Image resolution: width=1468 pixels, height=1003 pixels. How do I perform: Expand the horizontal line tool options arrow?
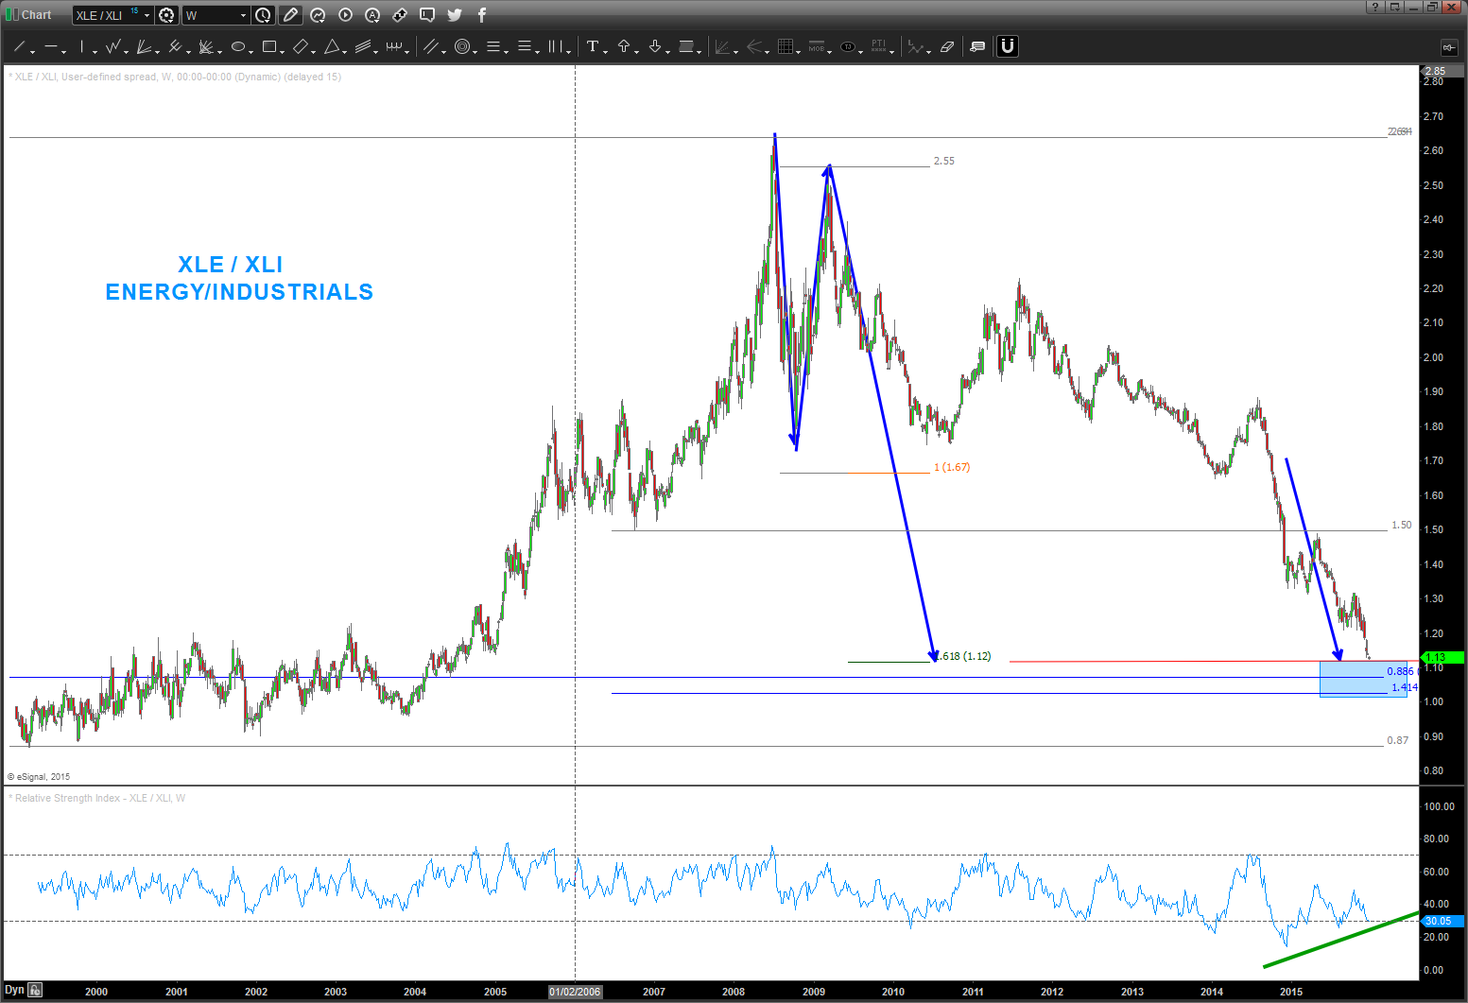pyautogui.click(x=64, y=51)
